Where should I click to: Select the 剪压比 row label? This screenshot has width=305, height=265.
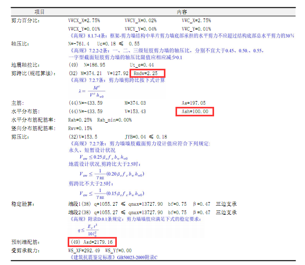[20, 137]
